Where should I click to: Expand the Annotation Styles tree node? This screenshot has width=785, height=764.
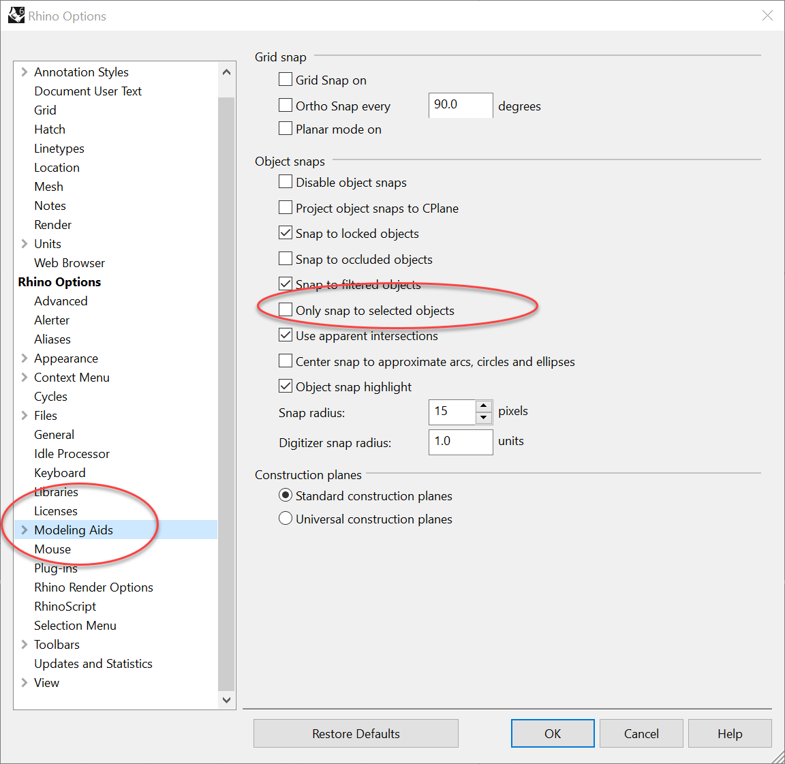(24, 72)
